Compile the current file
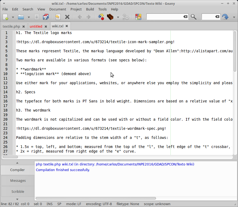This screenshot has height=207, width=238. (x=101, y=17)
